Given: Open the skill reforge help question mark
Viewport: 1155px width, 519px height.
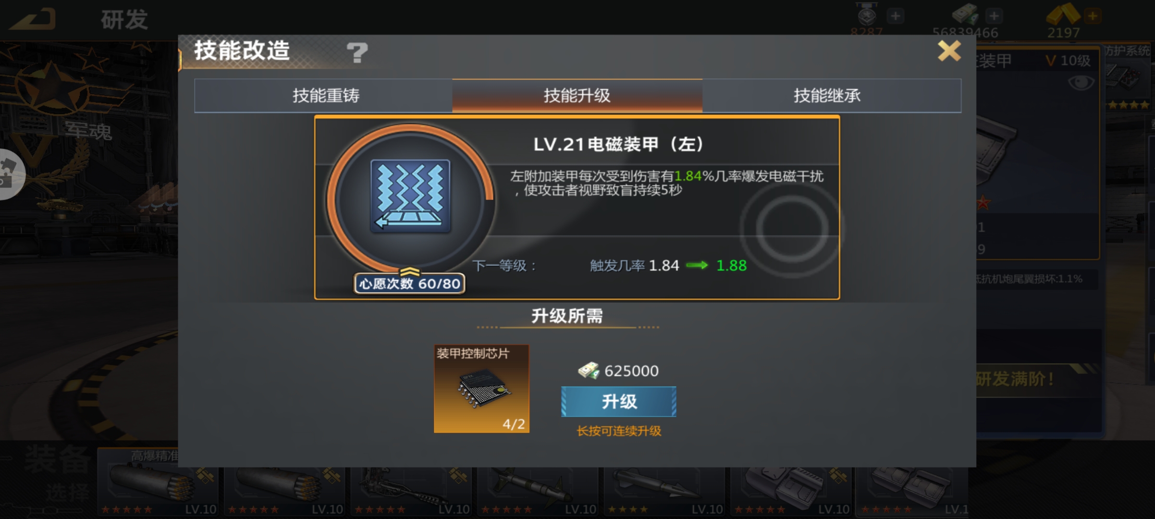Looking at the screenshot, I should (x=357, y=52).
